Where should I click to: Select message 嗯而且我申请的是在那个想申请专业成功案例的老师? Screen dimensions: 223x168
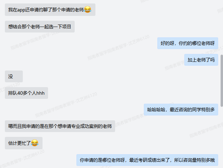click(60, 126)
